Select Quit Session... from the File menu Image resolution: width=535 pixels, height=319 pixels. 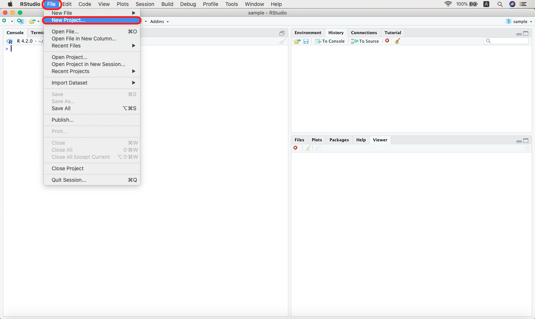[92, 180]
